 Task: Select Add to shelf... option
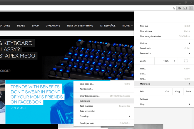[x=104, y=89]
